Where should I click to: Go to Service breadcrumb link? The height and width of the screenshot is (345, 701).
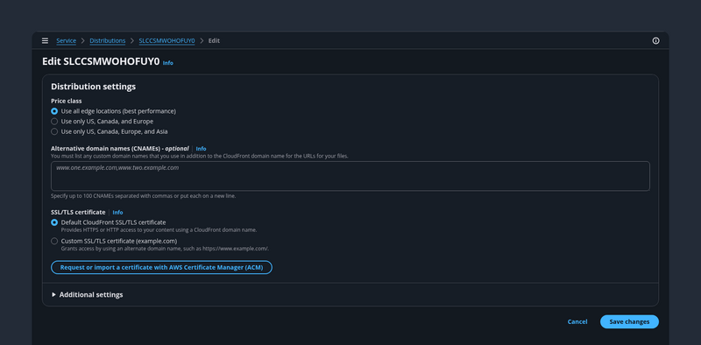(x=67, y=40)
